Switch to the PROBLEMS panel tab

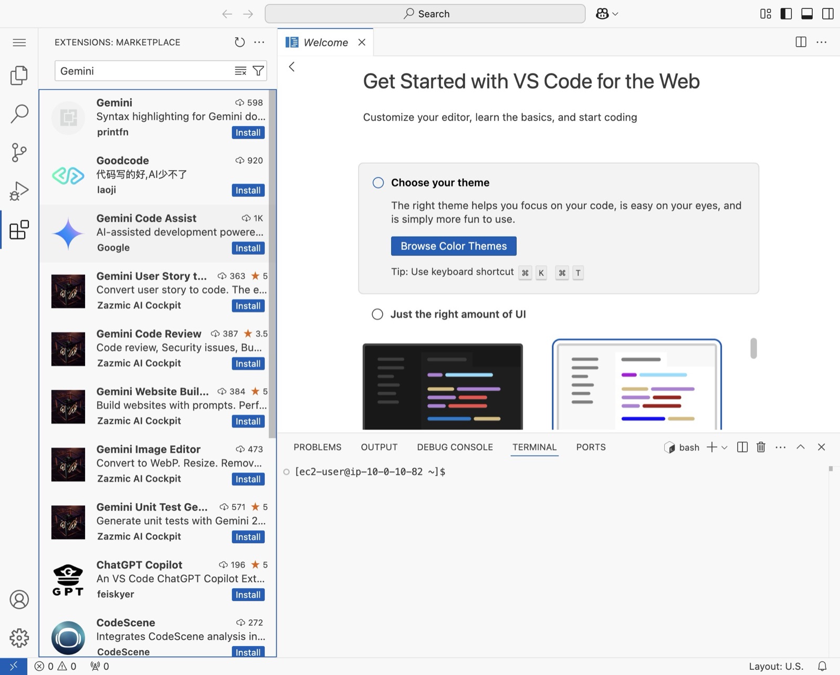coord(317,447)
